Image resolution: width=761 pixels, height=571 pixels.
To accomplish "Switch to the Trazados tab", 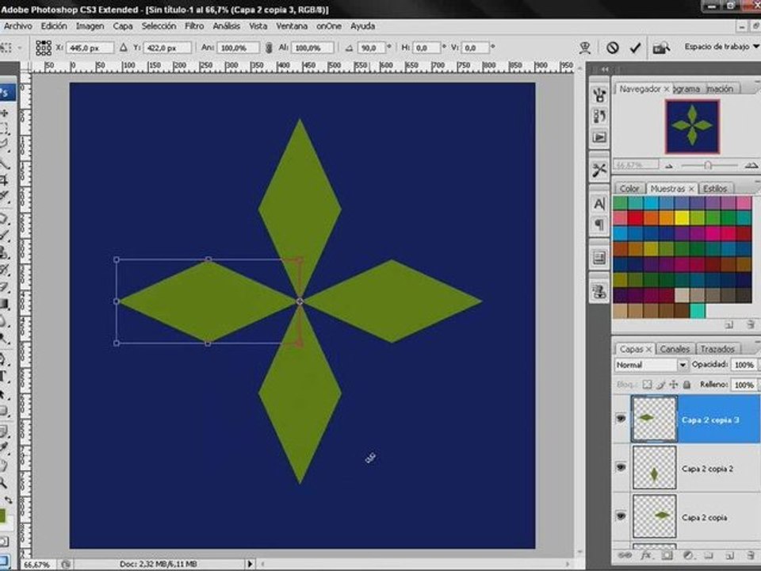I will pyautogui.click(x=717, y=349).
